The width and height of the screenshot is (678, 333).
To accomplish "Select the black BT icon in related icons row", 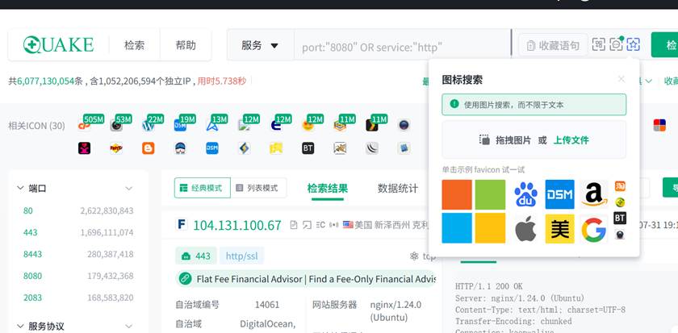I will (308, 148).
